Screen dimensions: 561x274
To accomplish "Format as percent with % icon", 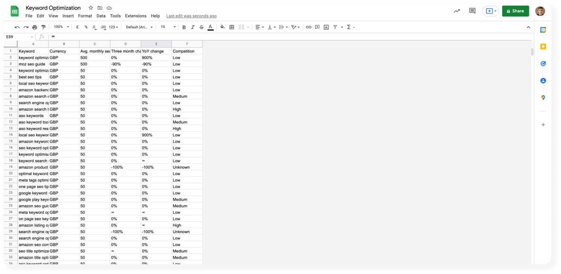I will tap(86, 27).
